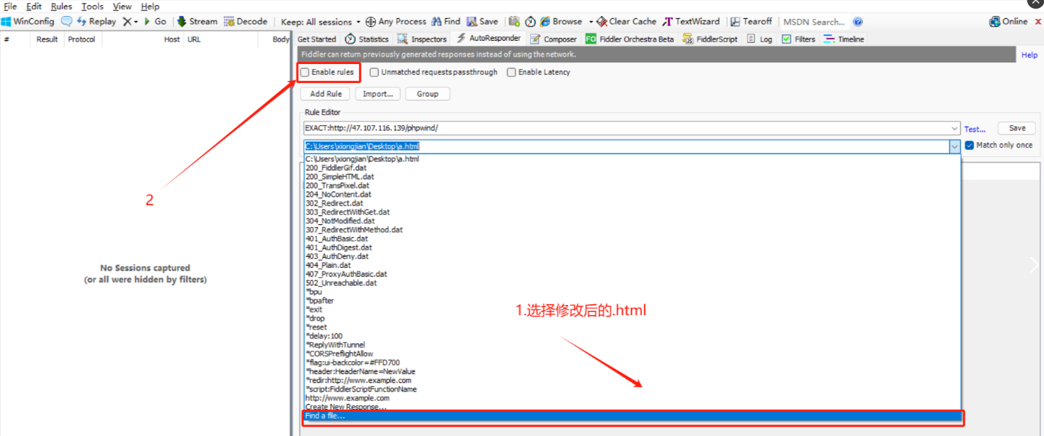1044x436 pixels.
Task: Select *CORSPreflightAllow option
Action: [x=632, y=354]
